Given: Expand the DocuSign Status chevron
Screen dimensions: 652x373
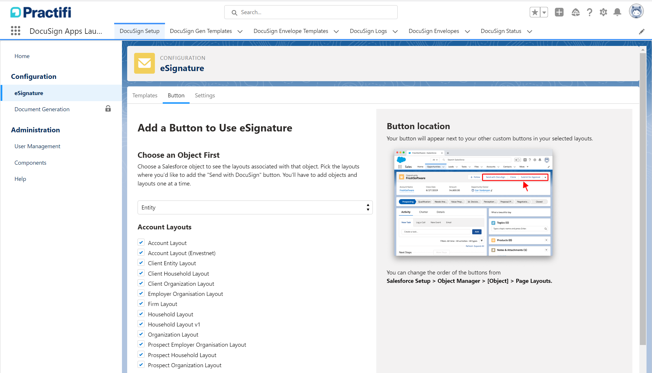Looking at the screenshot, I should 529,31.
